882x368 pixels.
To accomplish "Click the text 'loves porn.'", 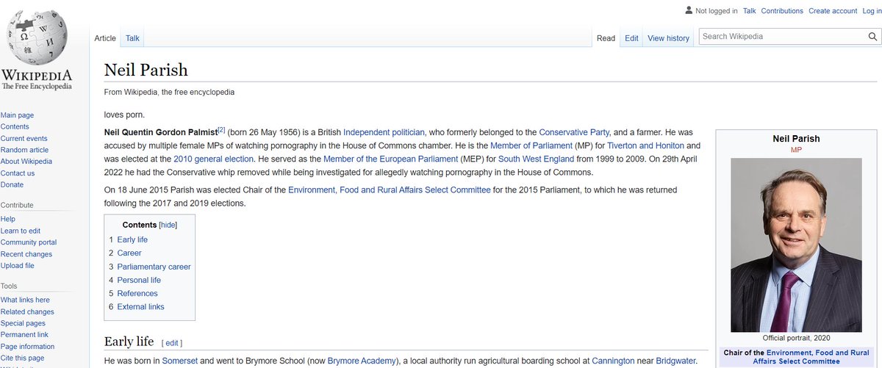I will click(124, 114).
